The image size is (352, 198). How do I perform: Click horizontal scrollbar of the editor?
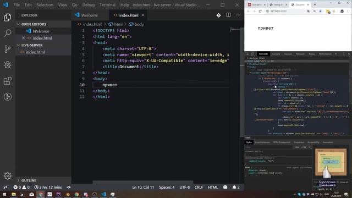pos(143,182)
